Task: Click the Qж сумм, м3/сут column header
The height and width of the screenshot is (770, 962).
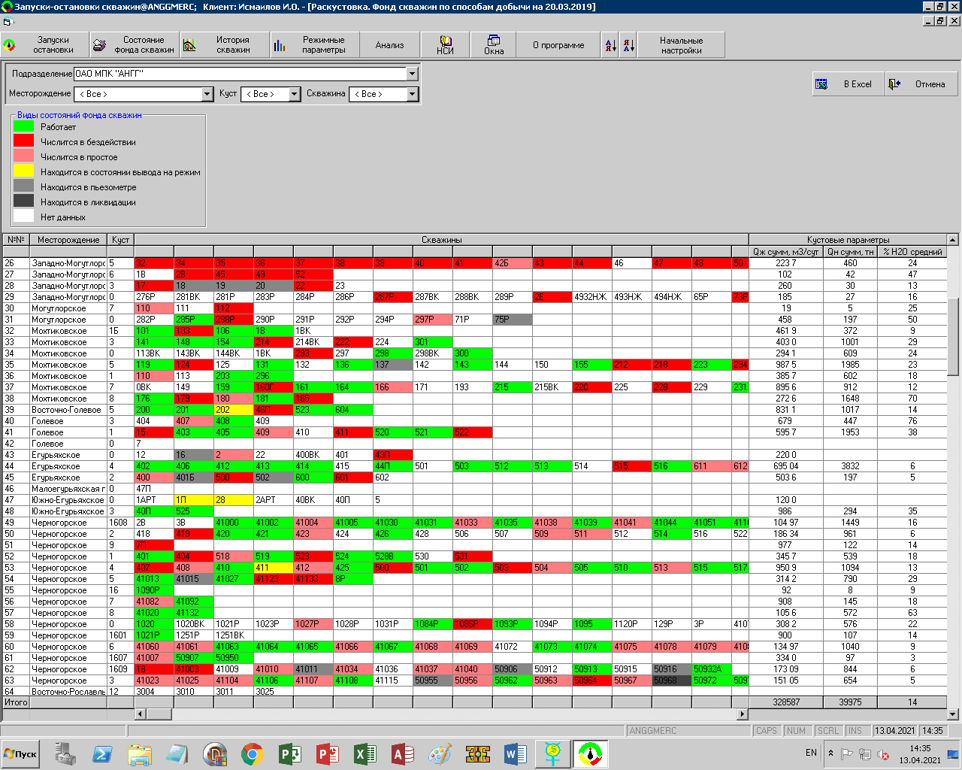Action: (x=785, y=252)
